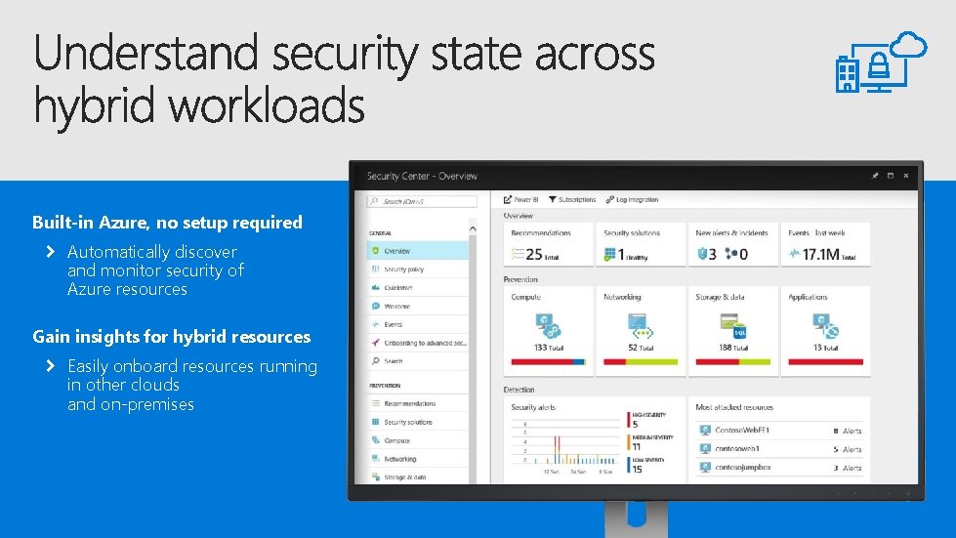This screenshot has width=956, height=538.
Task: Click the Networking tile icon
Action: [x=641, y=326]
